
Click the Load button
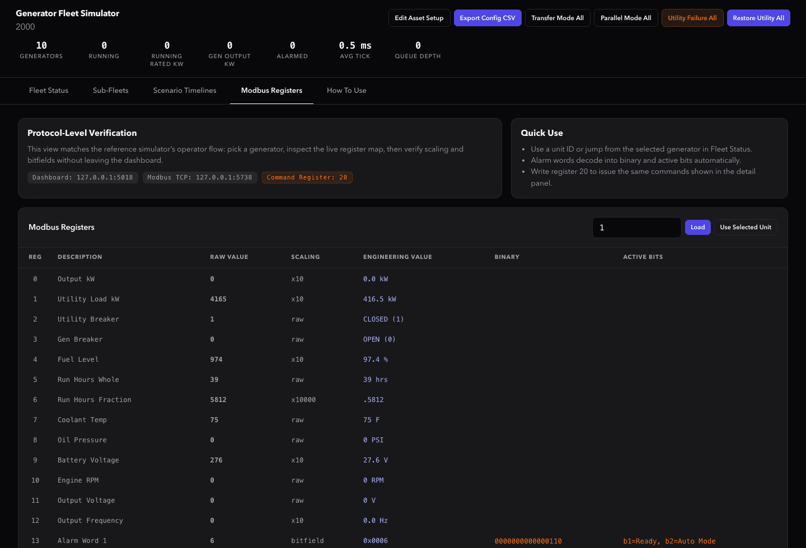pos(698,227)
